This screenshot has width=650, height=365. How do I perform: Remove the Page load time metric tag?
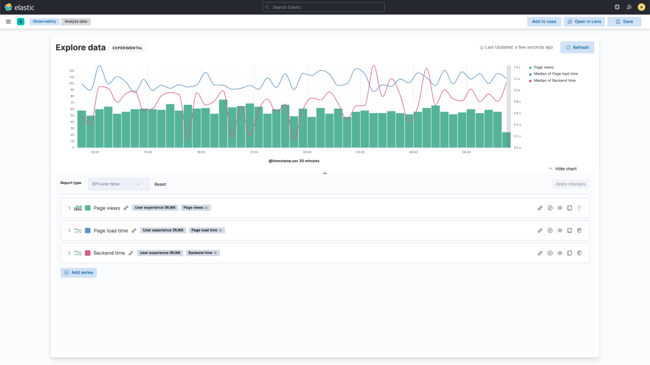click(x=220, y=230)
